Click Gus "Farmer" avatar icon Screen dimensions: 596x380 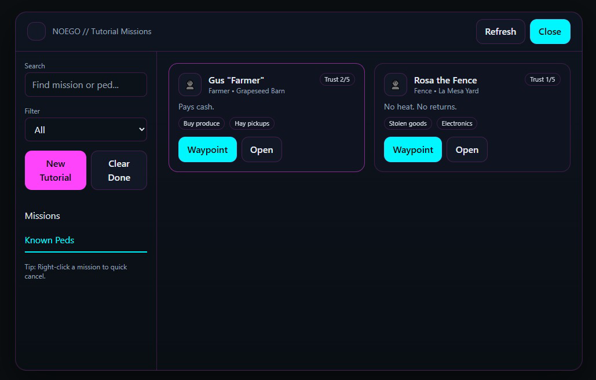(189, 85)
